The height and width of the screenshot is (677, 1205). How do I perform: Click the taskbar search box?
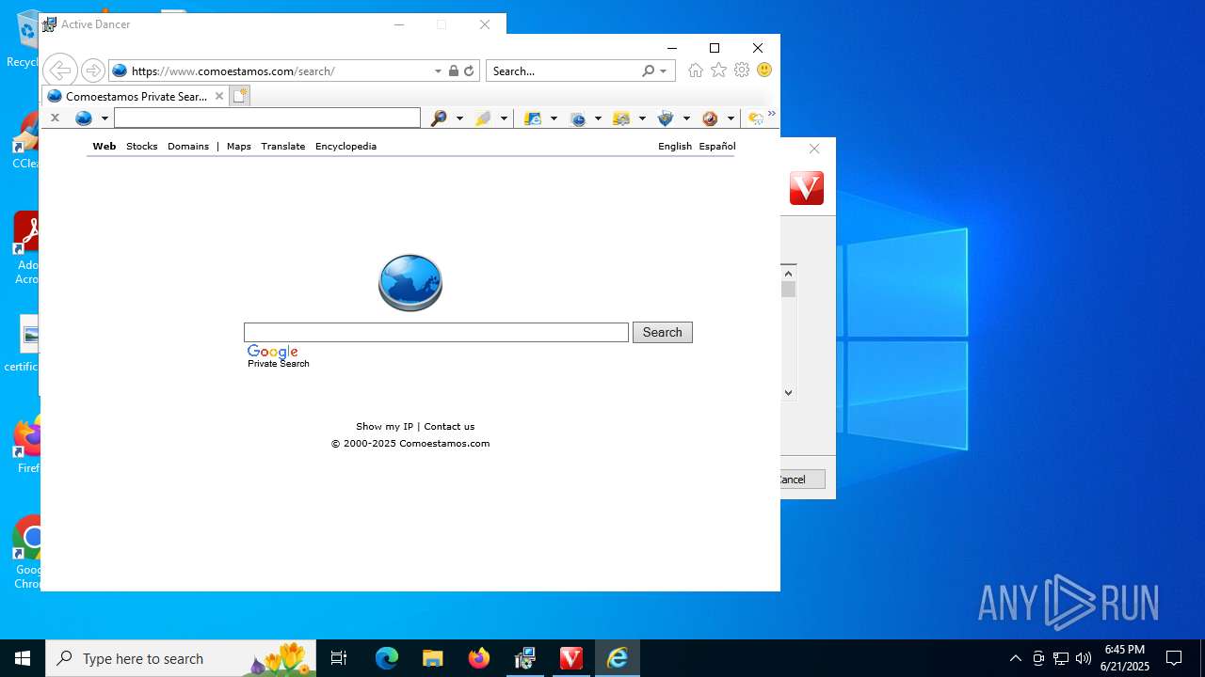[181, 658]
